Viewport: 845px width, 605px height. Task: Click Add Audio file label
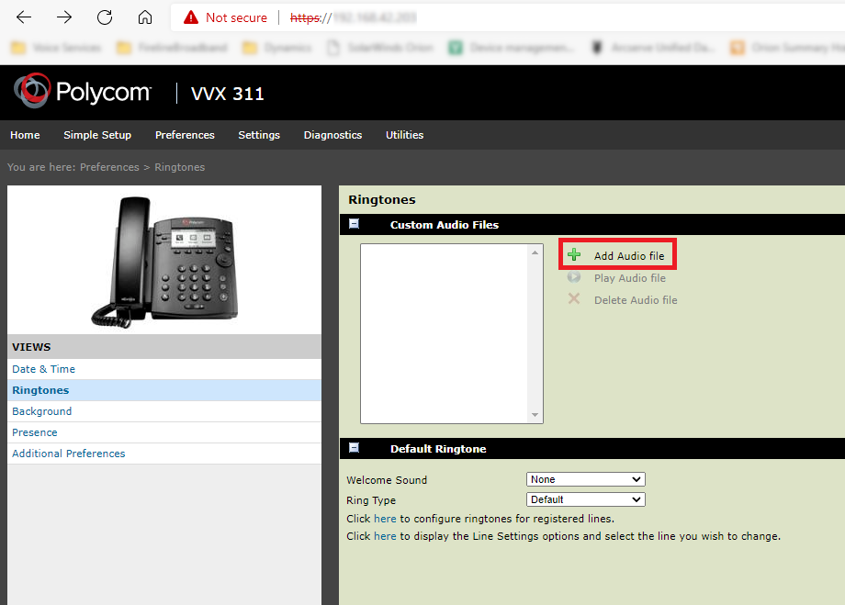click(629, 256)
